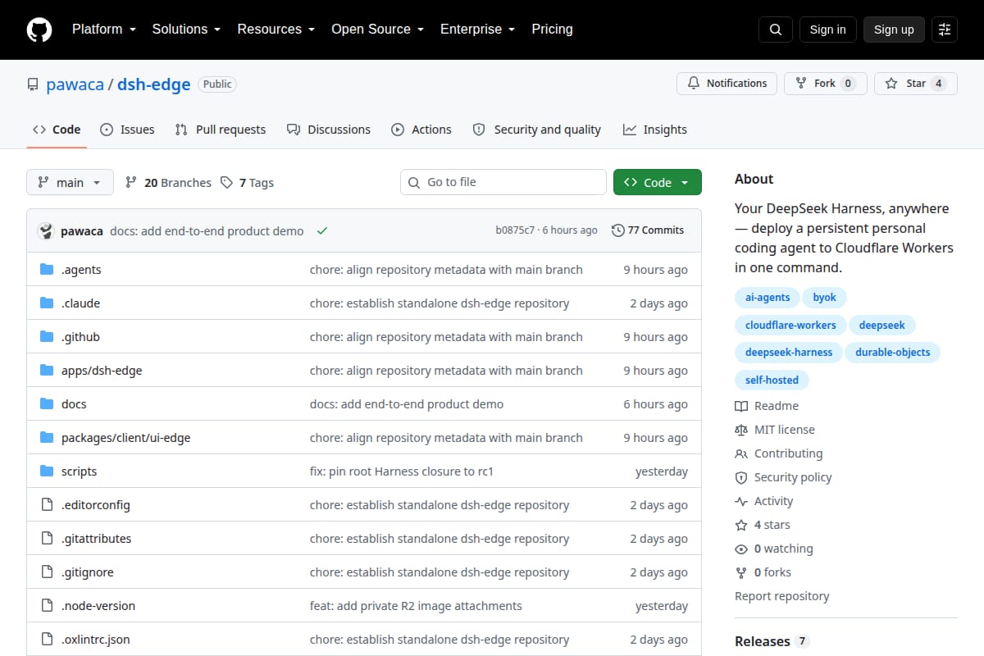Select the durable-objects topic tag
This screenshot has width=984, height=656.
(892, 353)
